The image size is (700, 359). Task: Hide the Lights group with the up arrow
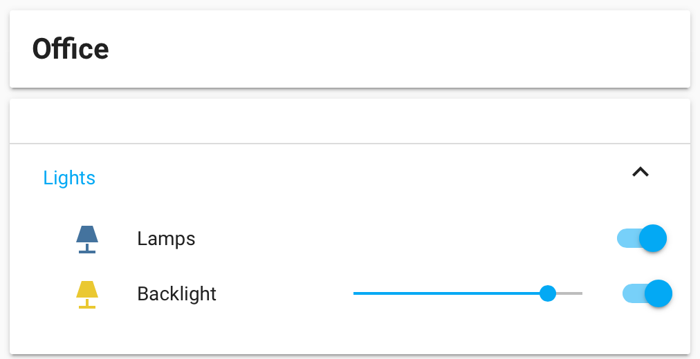[x=641, y=173]
